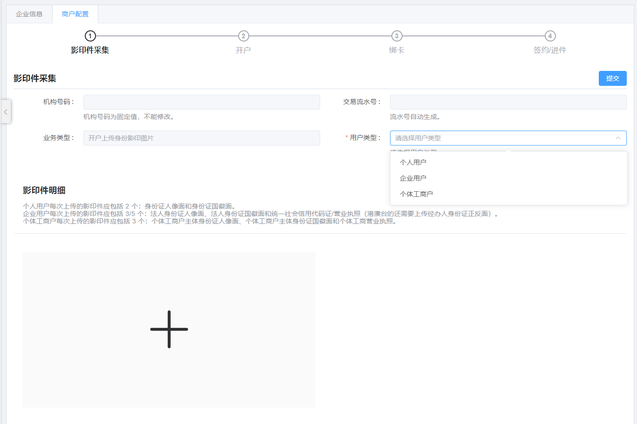Click the 绑卡 step label
Screen dimensions: 637x424
point(397,50)
